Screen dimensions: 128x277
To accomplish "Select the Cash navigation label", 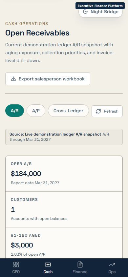I will [x=48, y=272].
